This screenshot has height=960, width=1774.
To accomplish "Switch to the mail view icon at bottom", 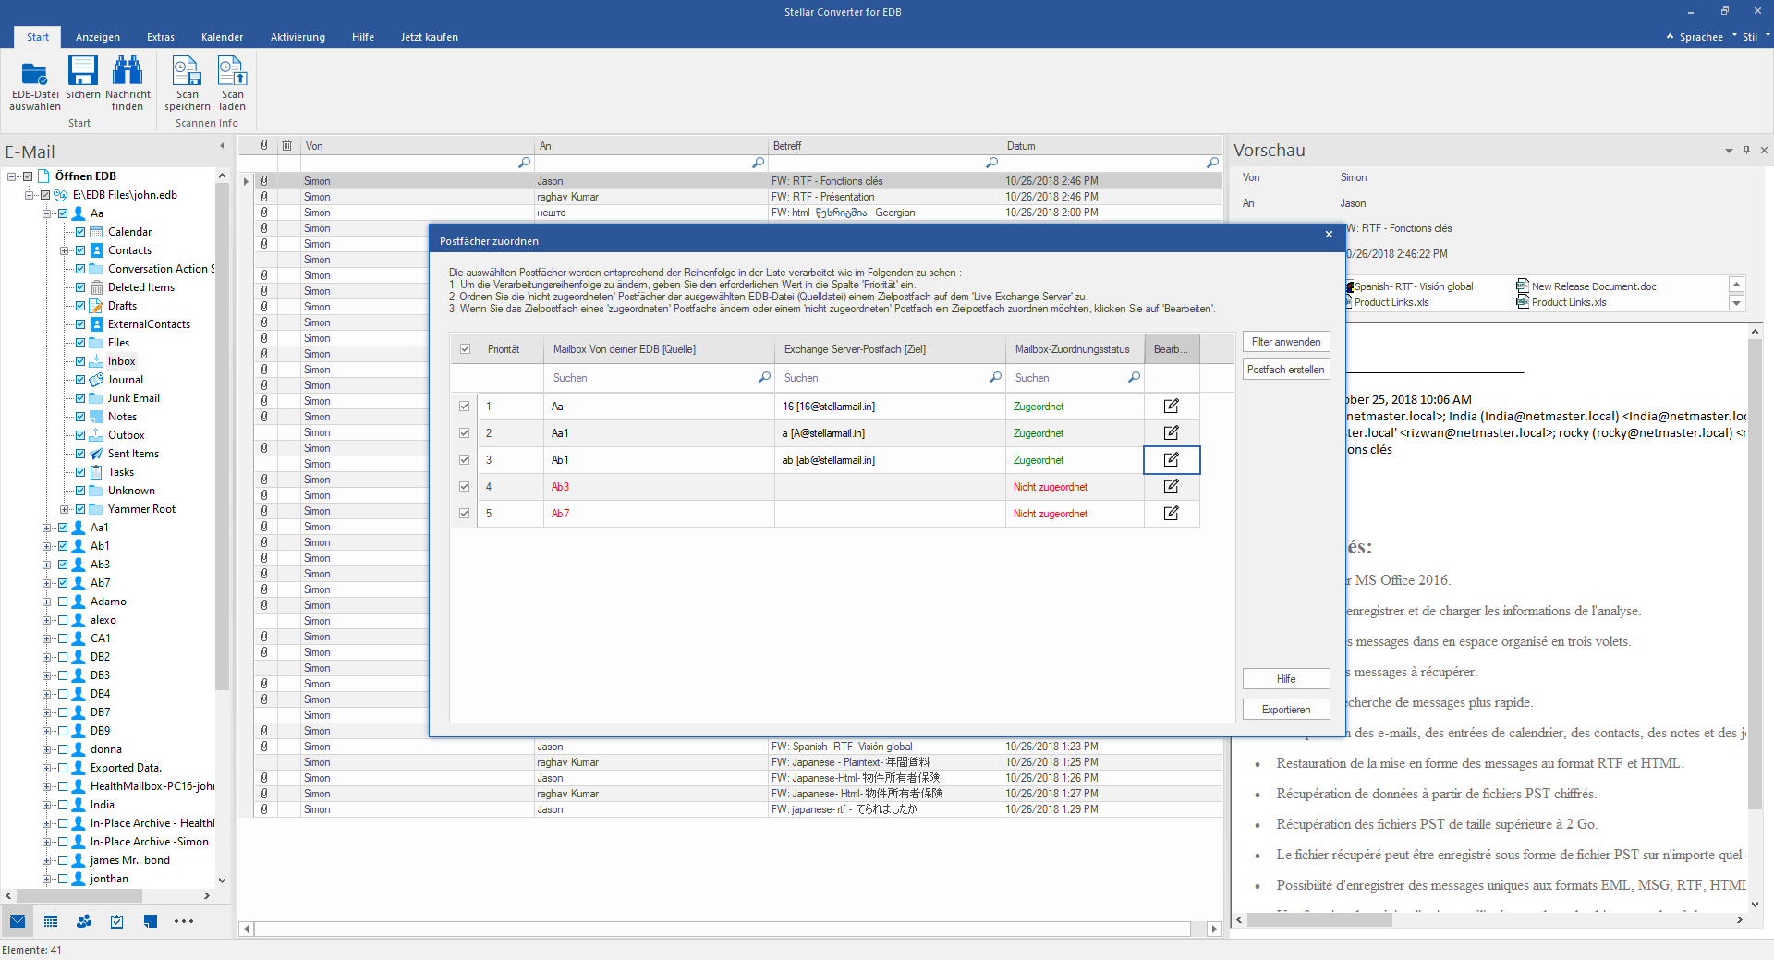I will (x=18, y=921).
